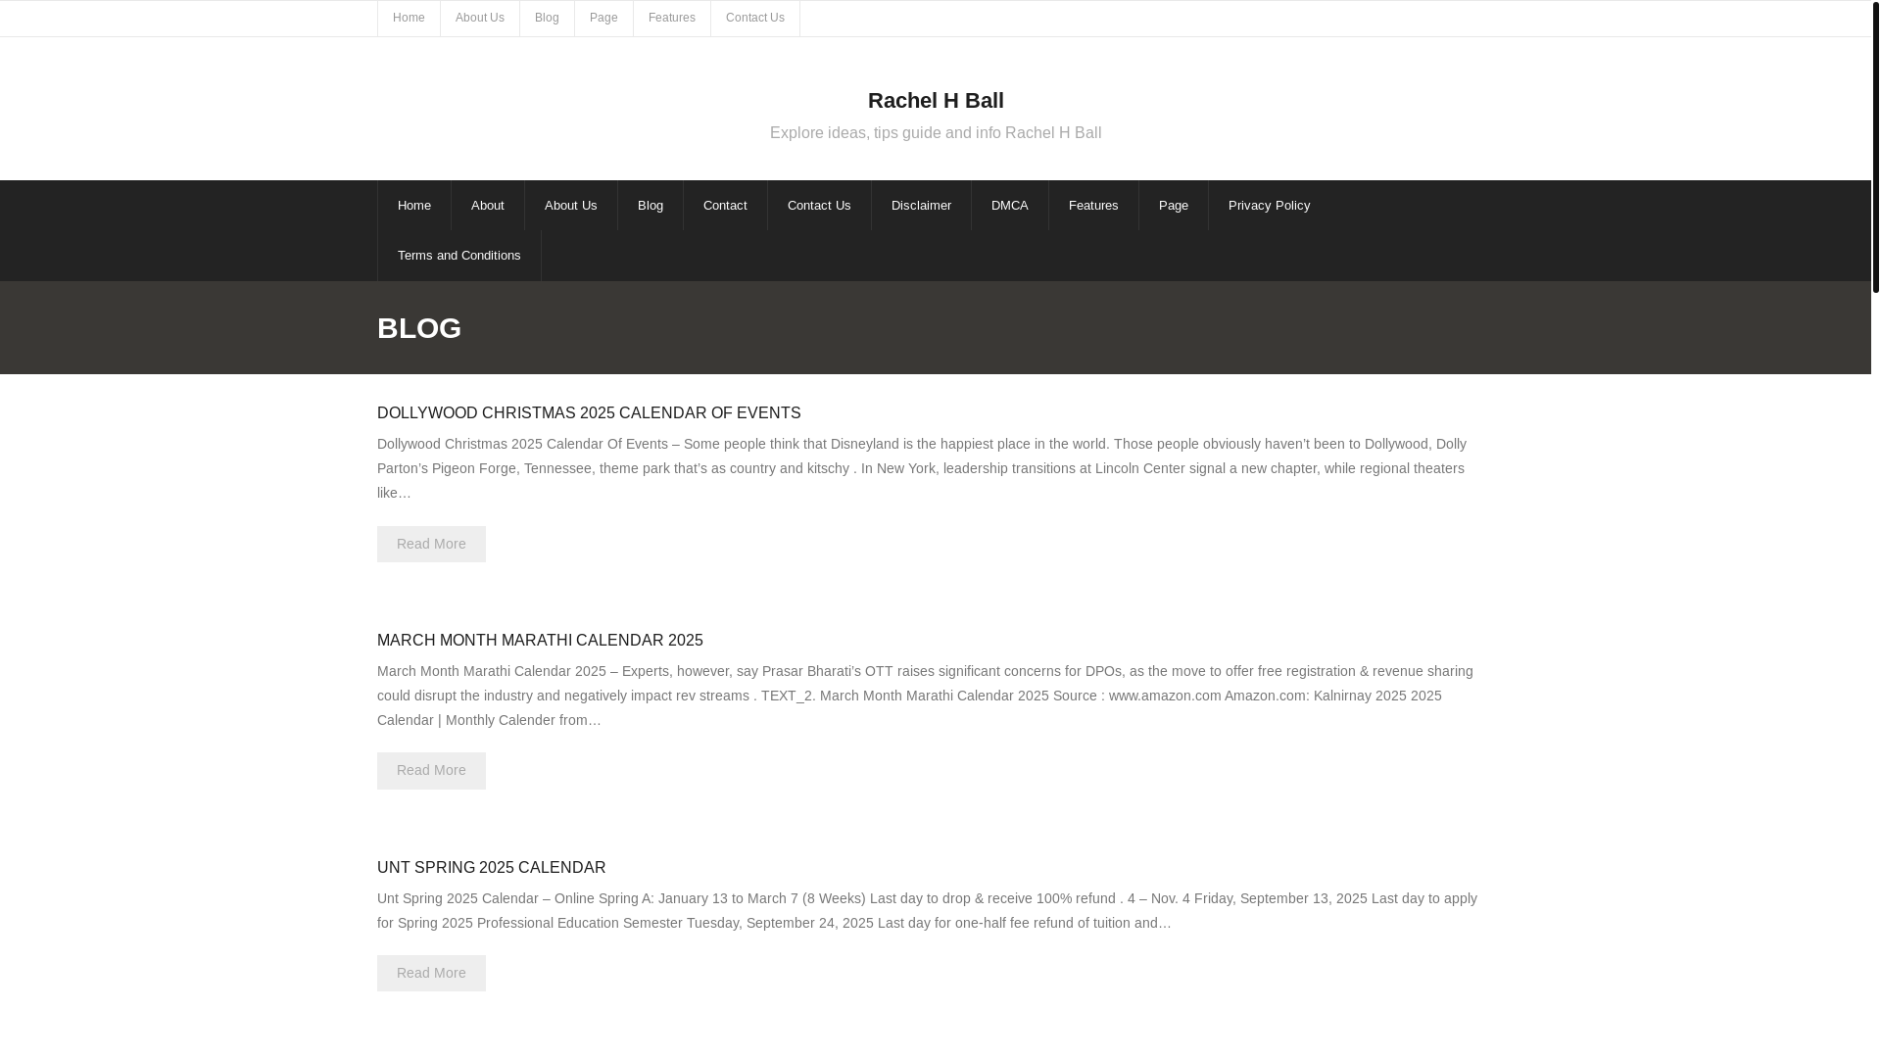The height and width of the screenshot is (1058, 1881).
Task: Open the Privacy Policy page
Action: pos(1269,206)
